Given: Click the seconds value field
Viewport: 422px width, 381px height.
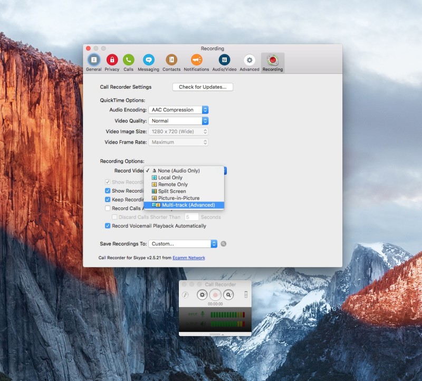Looking at the screenshot, I should tap(191, 217).
